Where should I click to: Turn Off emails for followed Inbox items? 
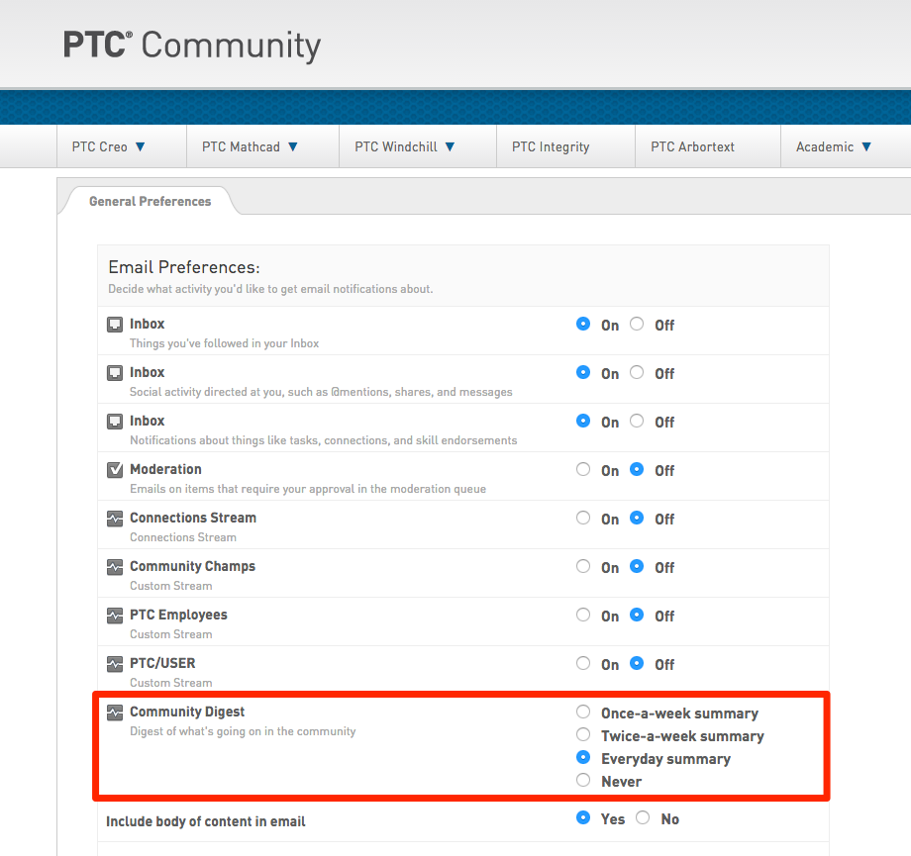[637, 324]
